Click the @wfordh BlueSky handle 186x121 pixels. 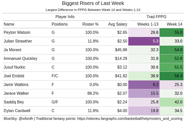(26, 118)
